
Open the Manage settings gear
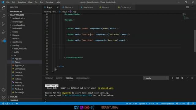tap(3, 97)
